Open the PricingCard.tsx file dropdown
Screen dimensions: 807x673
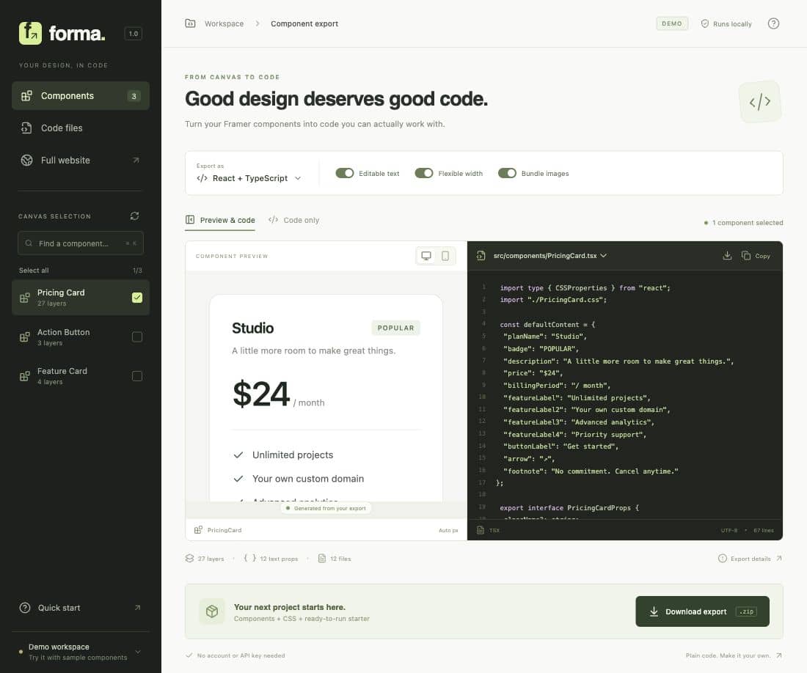point(549,256)
